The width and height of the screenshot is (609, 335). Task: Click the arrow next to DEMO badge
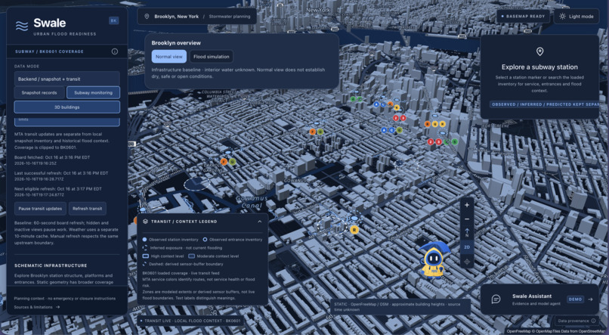click(590, 299)
